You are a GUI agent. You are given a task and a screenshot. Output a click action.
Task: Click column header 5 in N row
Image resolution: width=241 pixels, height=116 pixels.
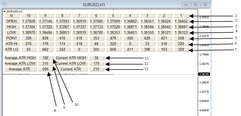click(114, 16)
